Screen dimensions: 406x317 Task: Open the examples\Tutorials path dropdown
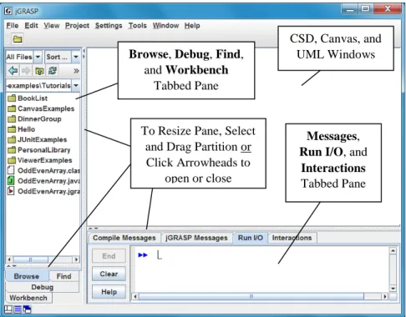click(x=76, y=85)
